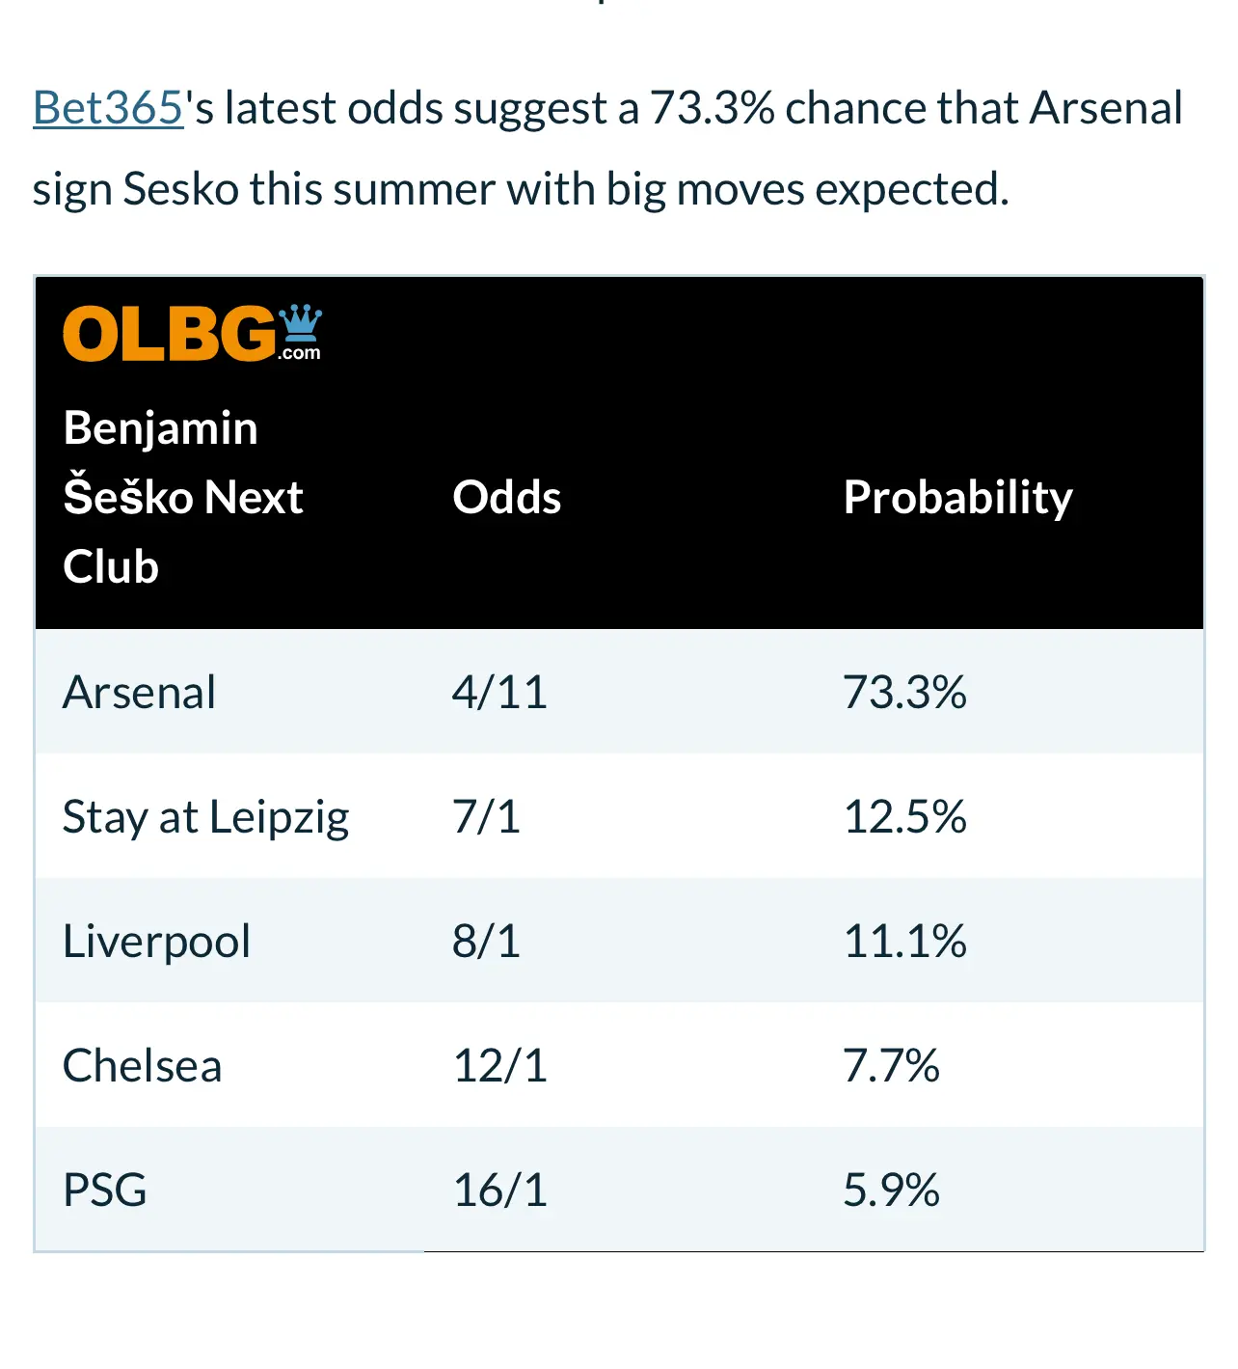Select the Stay at Leipzig row
The image size is (1238, 1369).
[619, 816]
